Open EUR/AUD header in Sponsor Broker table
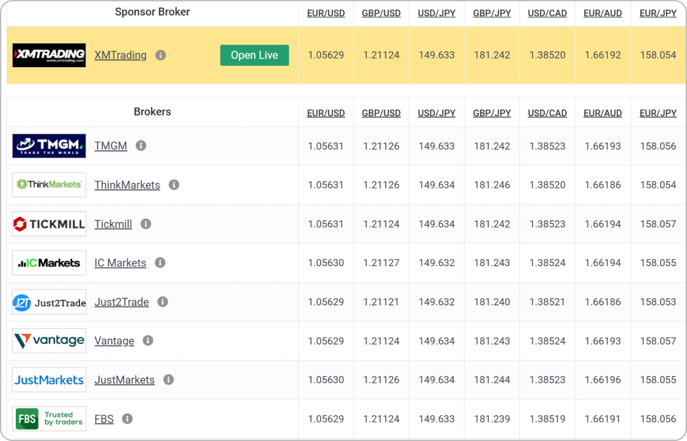 tap(603, 13)
